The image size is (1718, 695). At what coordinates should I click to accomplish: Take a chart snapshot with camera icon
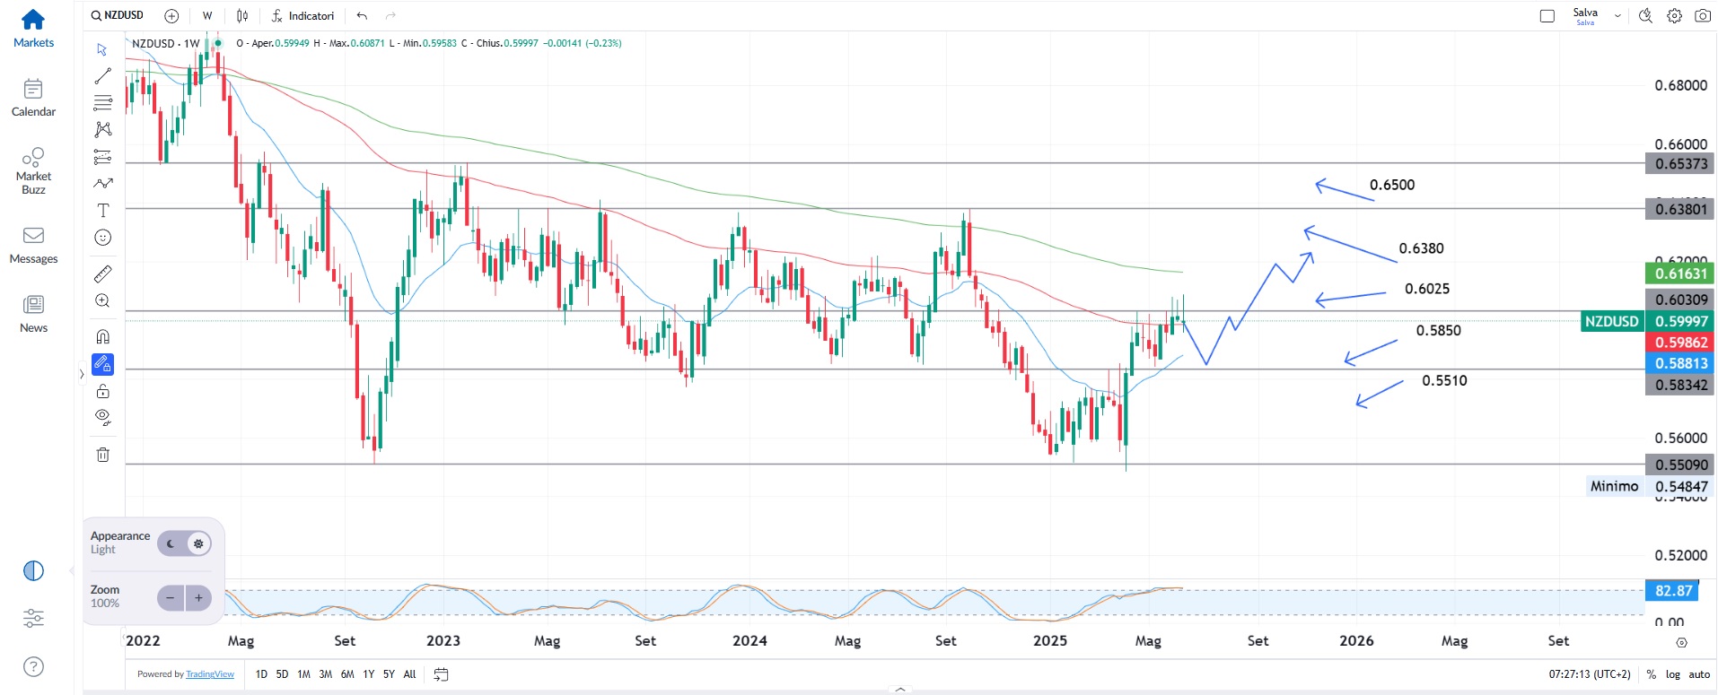pos(1702,16)
